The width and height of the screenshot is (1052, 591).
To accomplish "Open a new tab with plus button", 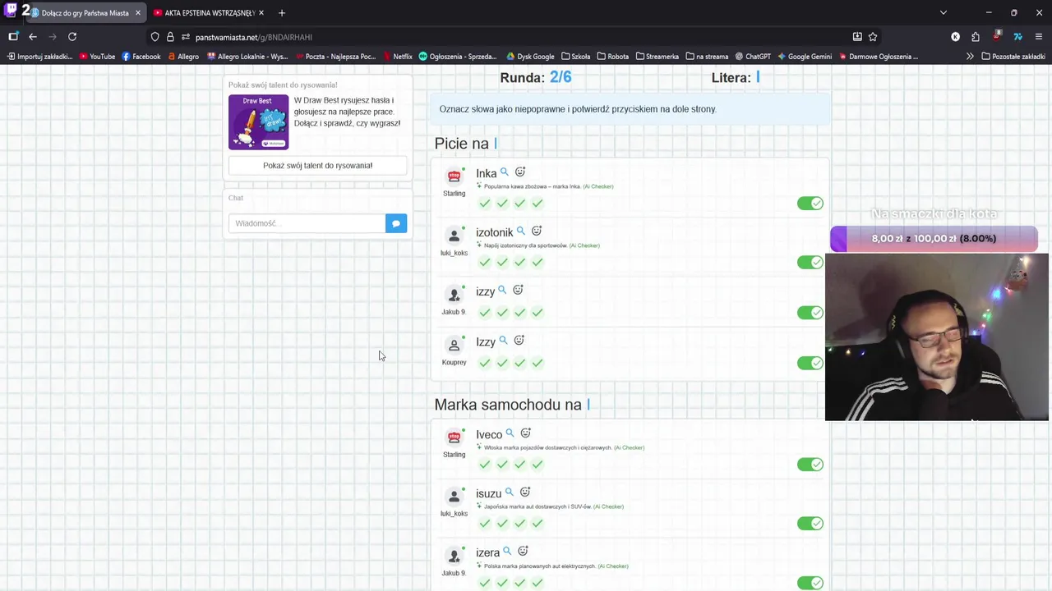I will click(x=282, y=12).
